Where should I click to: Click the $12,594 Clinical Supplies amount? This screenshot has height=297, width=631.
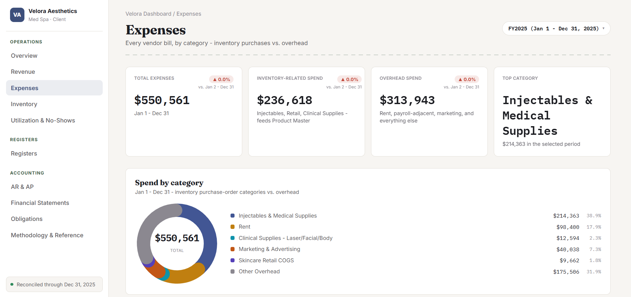pos(568,238)
